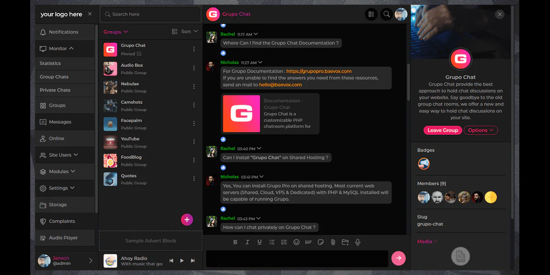
Task: Open the Documentation link preview thumbnail
Action: coord(242,114)
